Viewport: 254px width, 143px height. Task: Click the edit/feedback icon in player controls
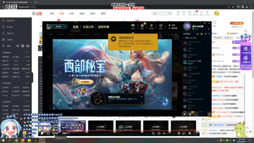[x=153, y=133]
